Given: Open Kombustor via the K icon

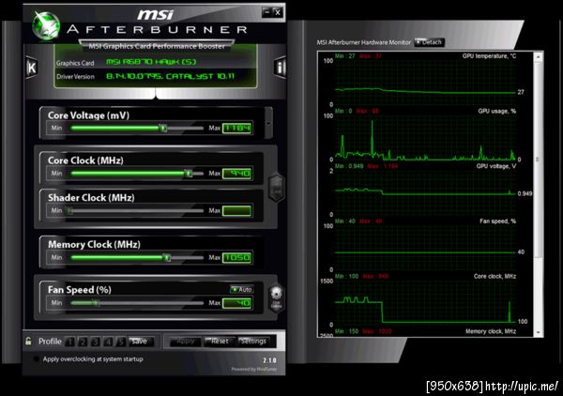Looking at the screenshot, I should pos(32,68).
